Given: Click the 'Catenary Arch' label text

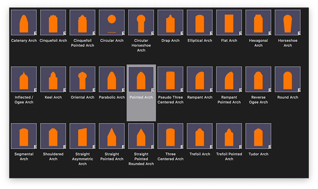Looking at the screenshot, I should pos(24,41).
